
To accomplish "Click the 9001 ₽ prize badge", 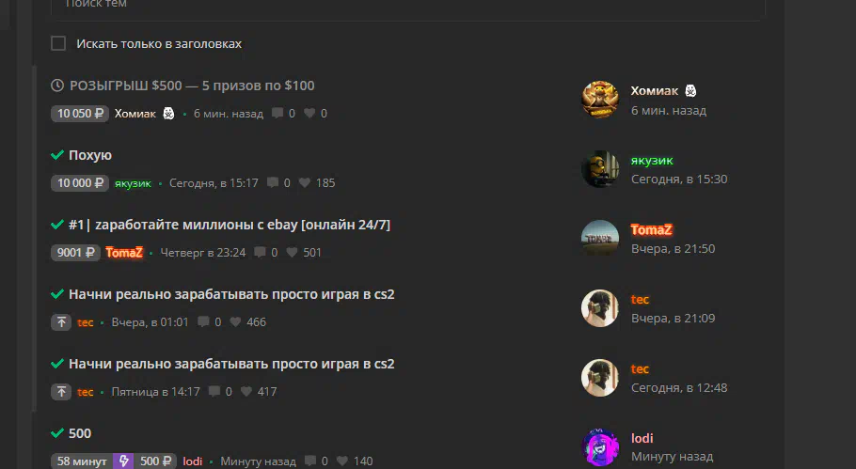I will 75,253.
